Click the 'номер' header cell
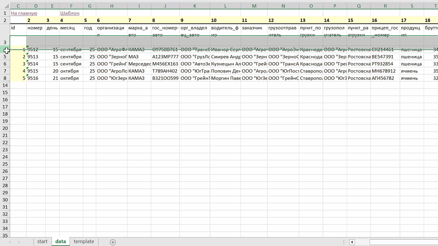The image size is (438, 246). tap(36, 30)
